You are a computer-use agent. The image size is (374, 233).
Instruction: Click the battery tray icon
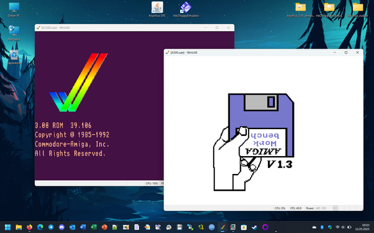coord(349,227)
